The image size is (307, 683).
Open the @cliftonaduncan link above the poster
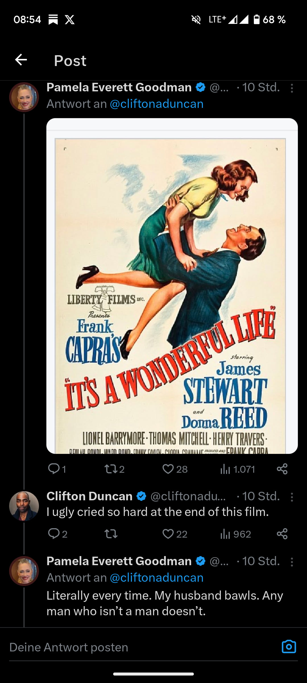click(157, 104)
